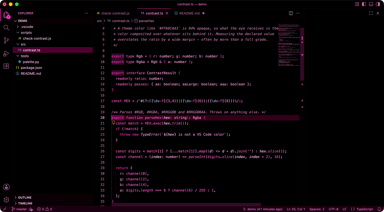The image size is (384, 212).
Task: Open README.md in the explorer tree
Action: pos(53,73)
